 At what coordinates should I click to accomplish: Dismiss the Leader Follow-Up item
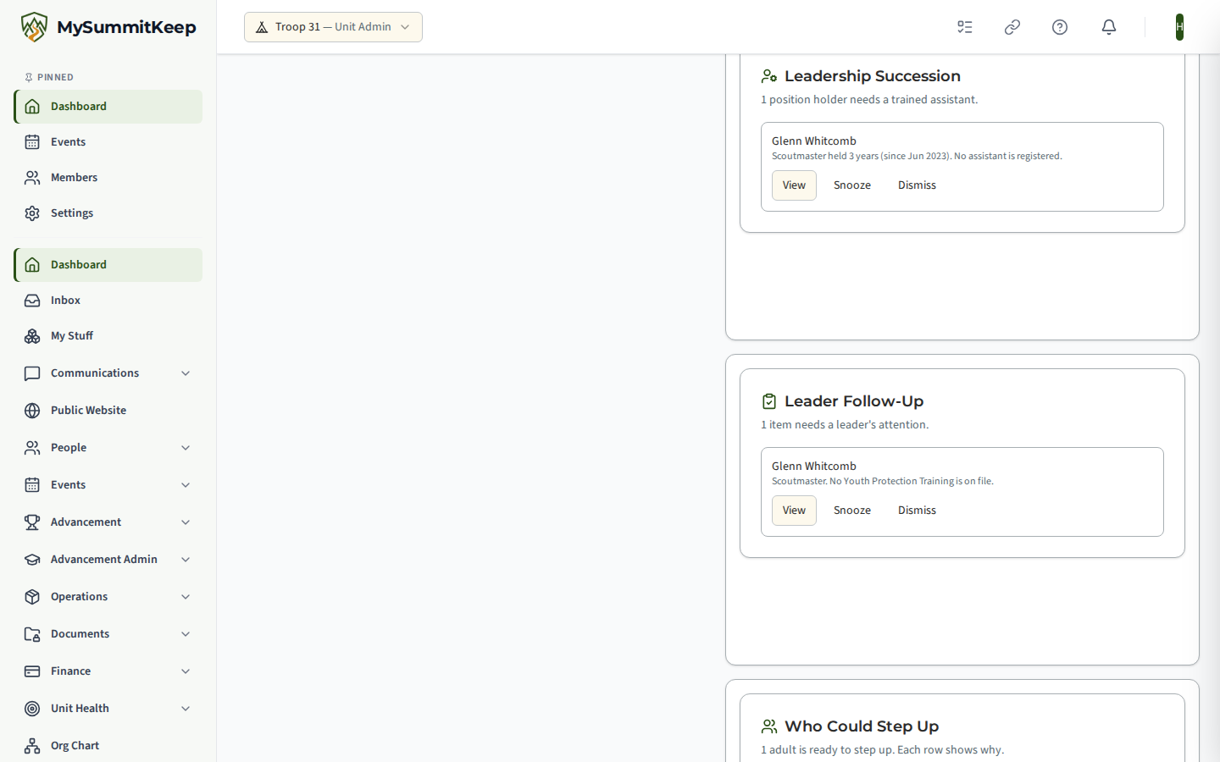tap(917, 511)
